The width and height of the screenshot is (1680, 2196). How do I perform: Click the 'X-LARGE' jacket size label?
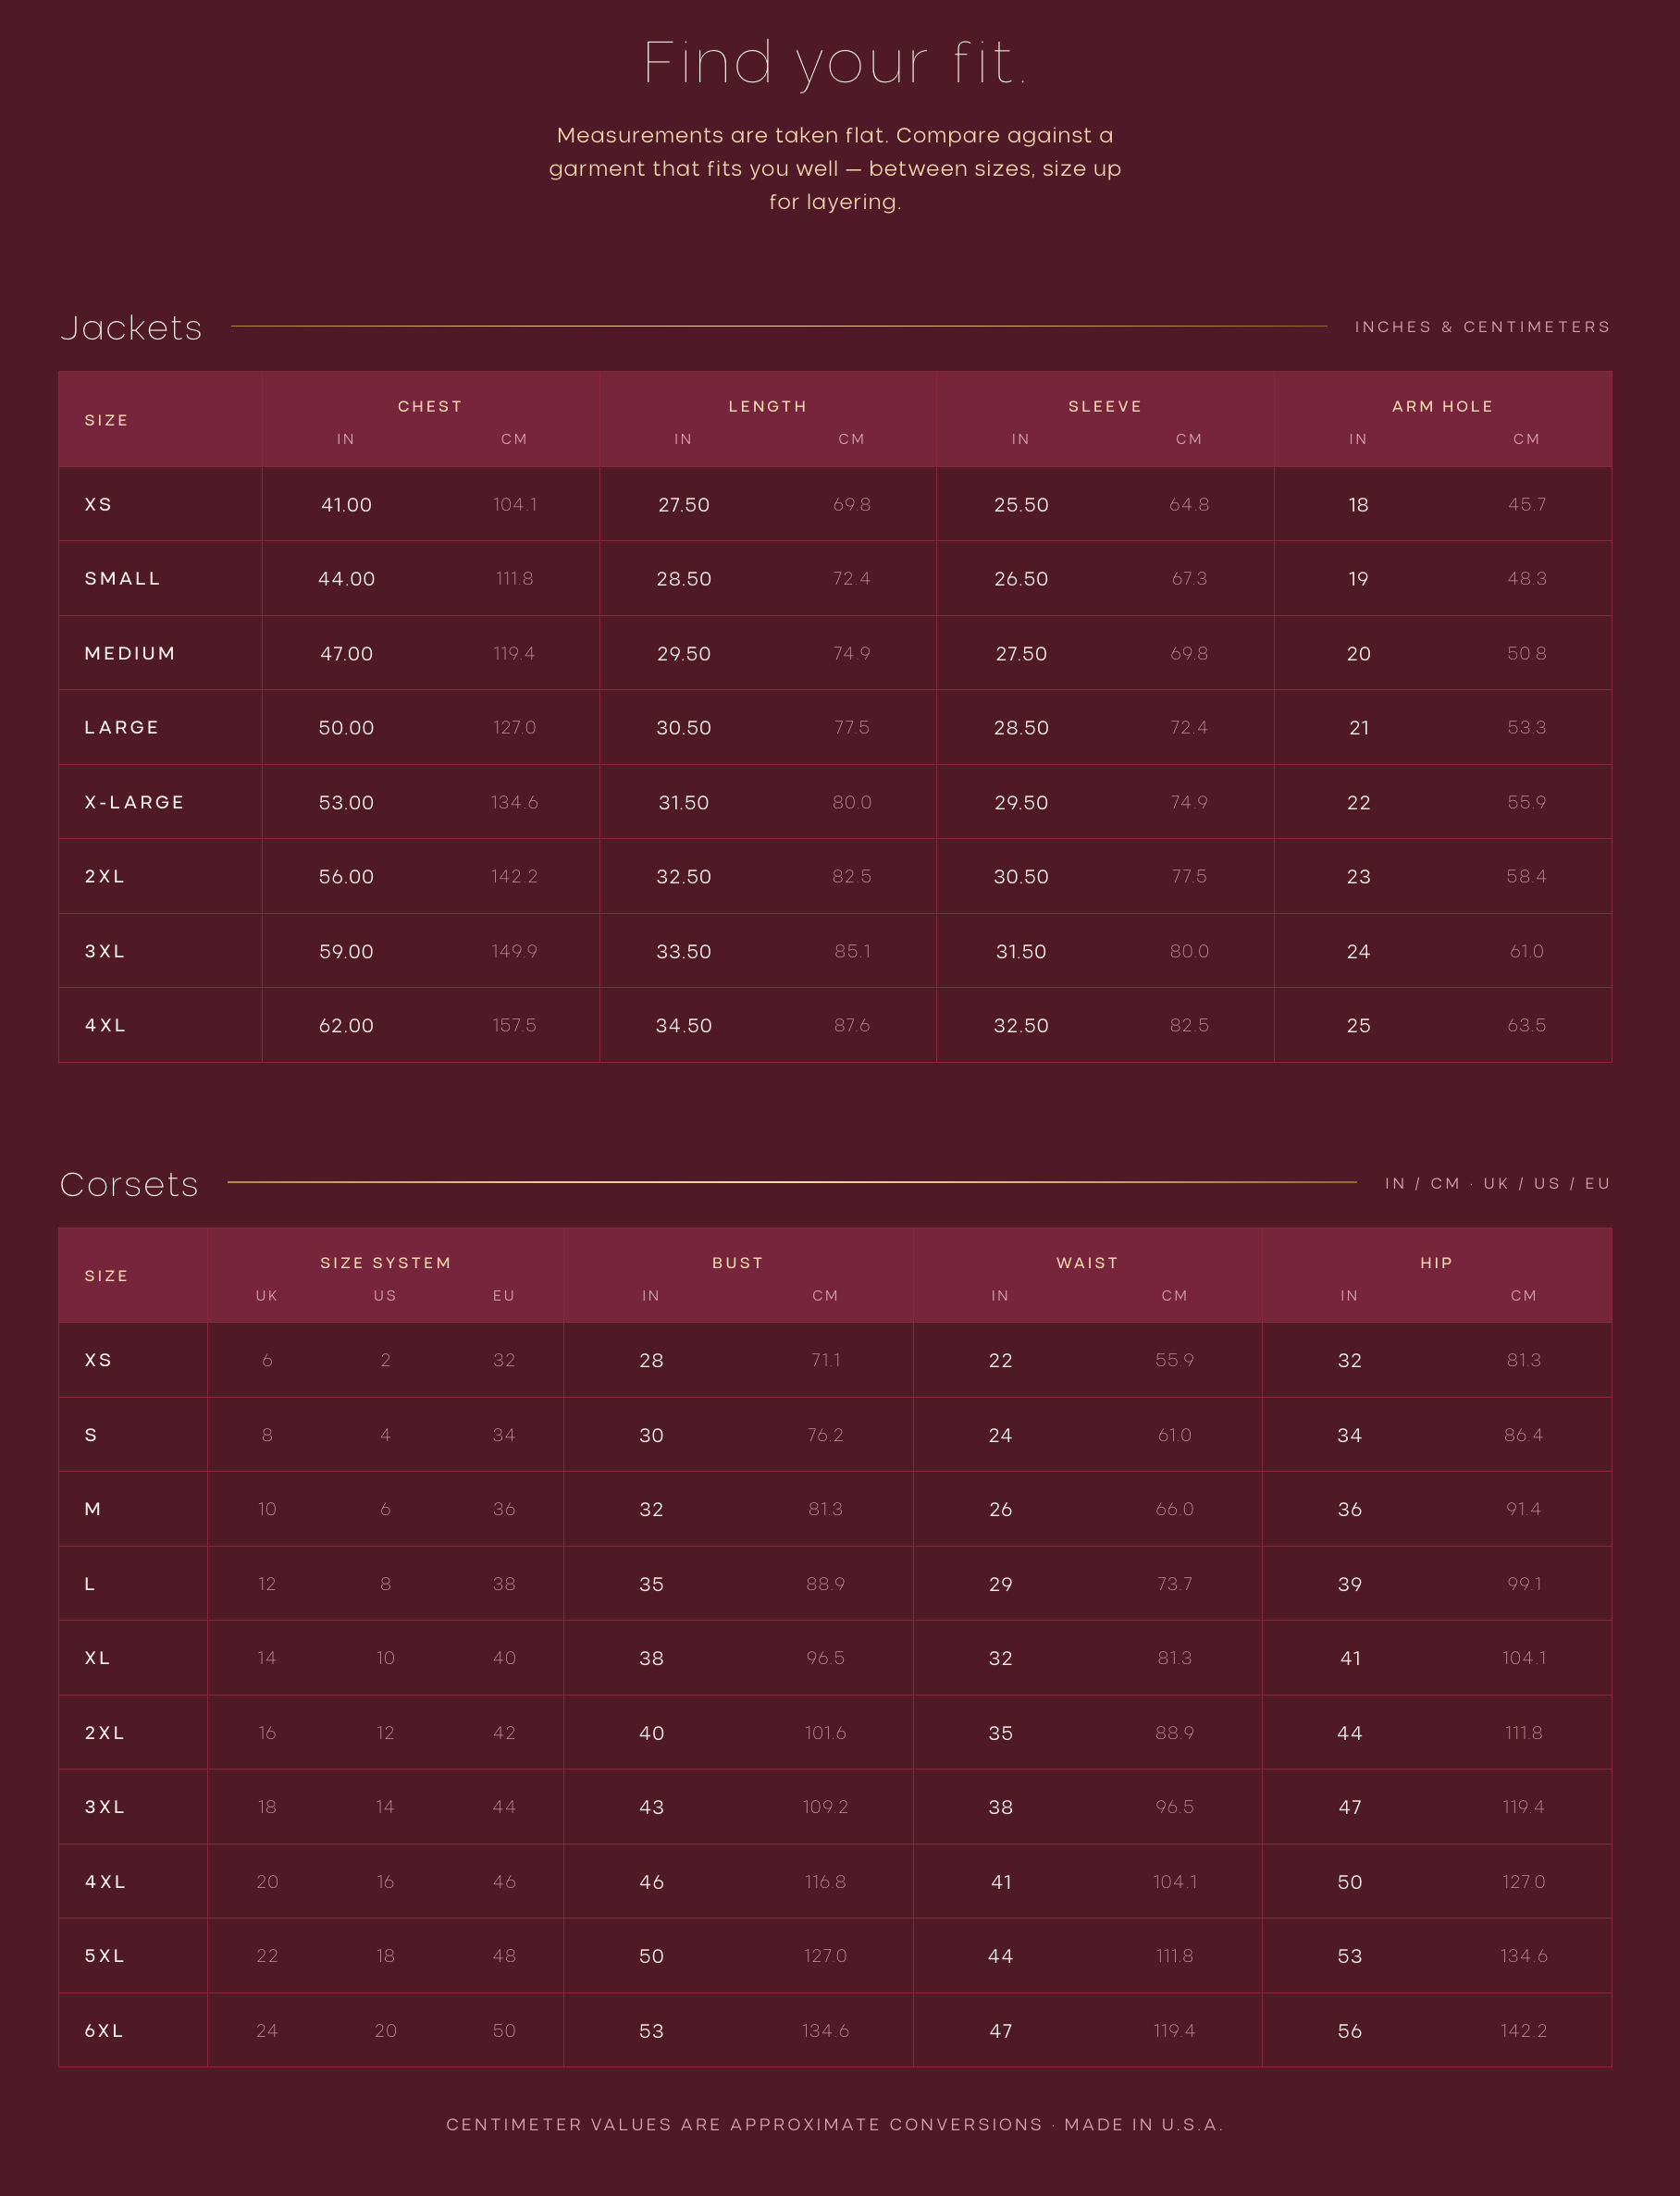click(x=134, y=803)
